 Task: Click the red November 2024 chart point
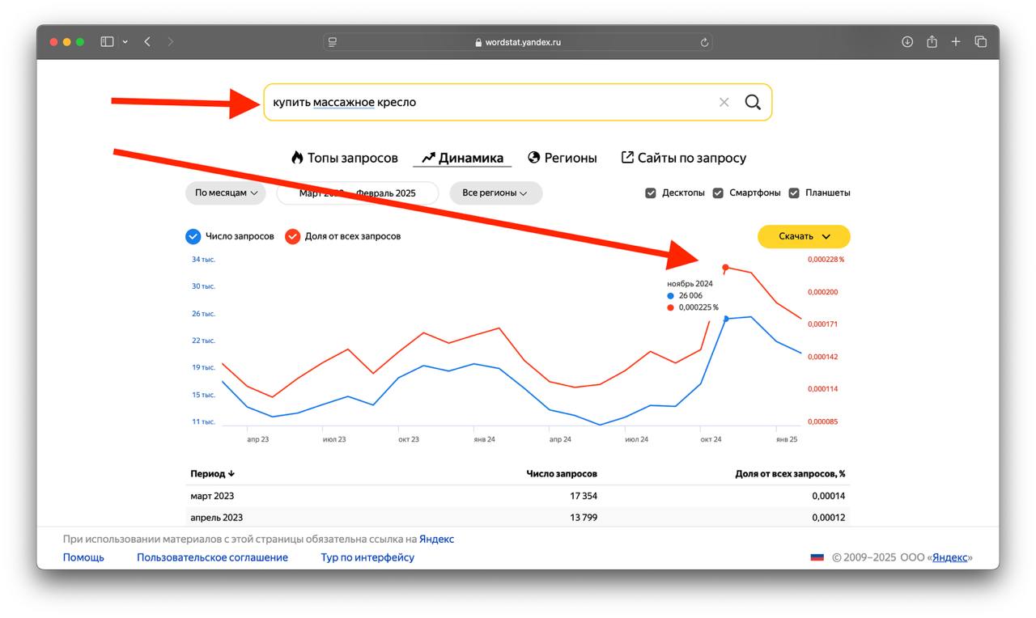[725, 267]
